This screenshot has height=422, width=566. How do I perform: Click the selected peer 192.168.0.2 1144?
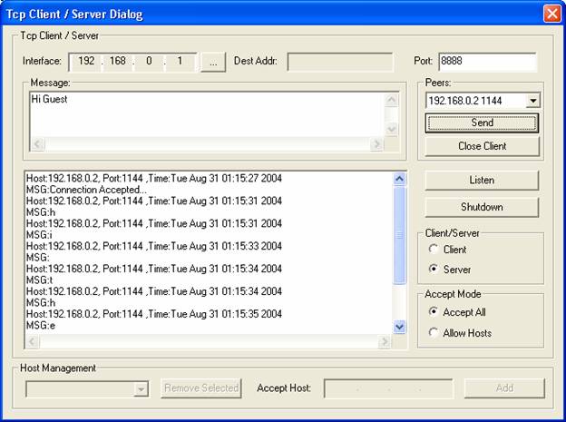pyautogui.click(x=465, y=101)
